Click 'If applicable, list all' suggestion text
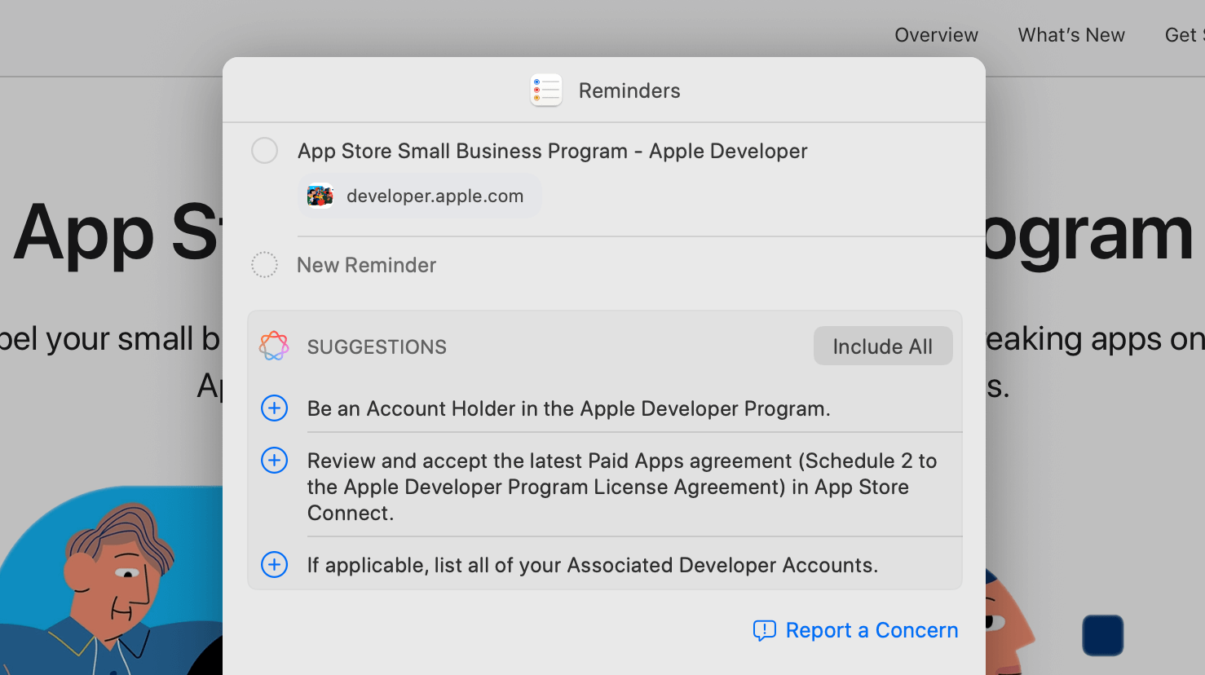The height and width of the screenshot is (675, 1205). [x=592, y=565]
